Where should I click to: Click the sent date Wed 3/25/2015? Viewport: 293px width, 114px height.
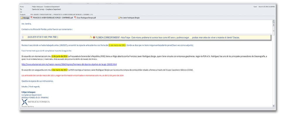click(266, 6)
